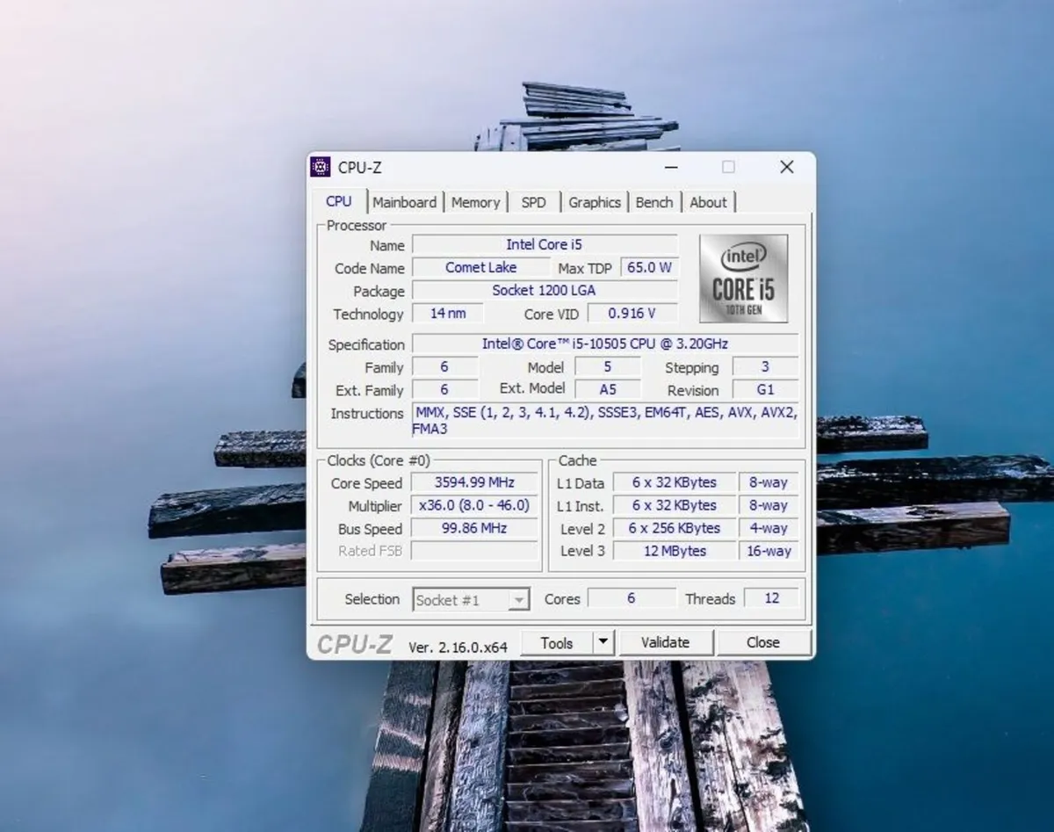This screenshot has height=832, width=1054.
Task: Click the L1 Data '8-way' value
Action: click(x=769, y=483)
